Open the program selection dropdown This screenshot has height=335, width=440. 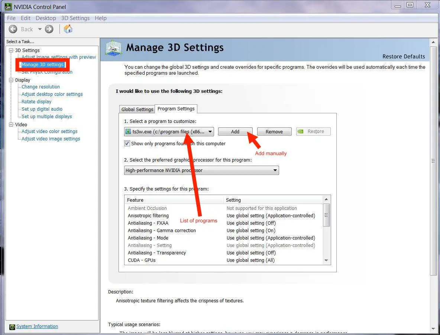[169, 131]
